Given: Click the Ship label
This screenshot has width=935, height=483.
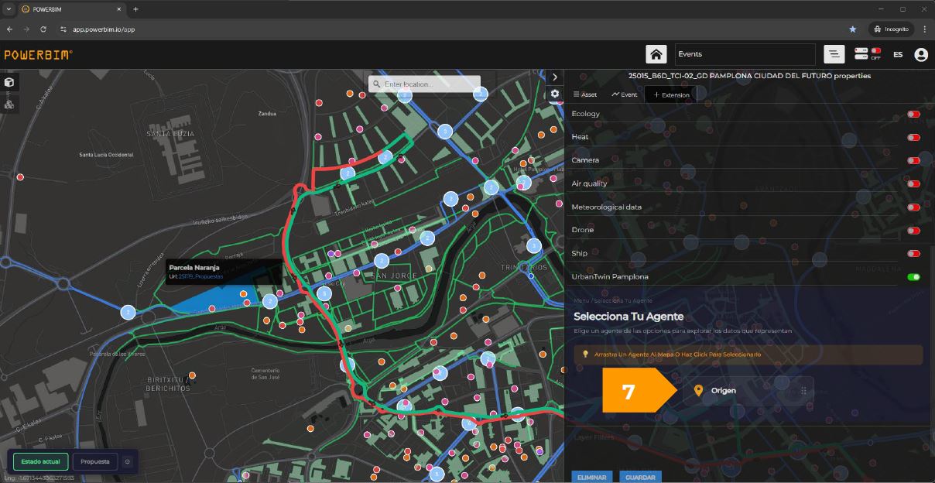Looking at the screenshot, I should coord(579,253).
